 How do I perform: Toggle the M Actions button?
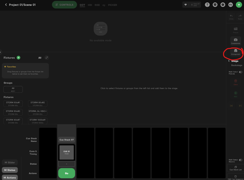click(x=10, y=178)
